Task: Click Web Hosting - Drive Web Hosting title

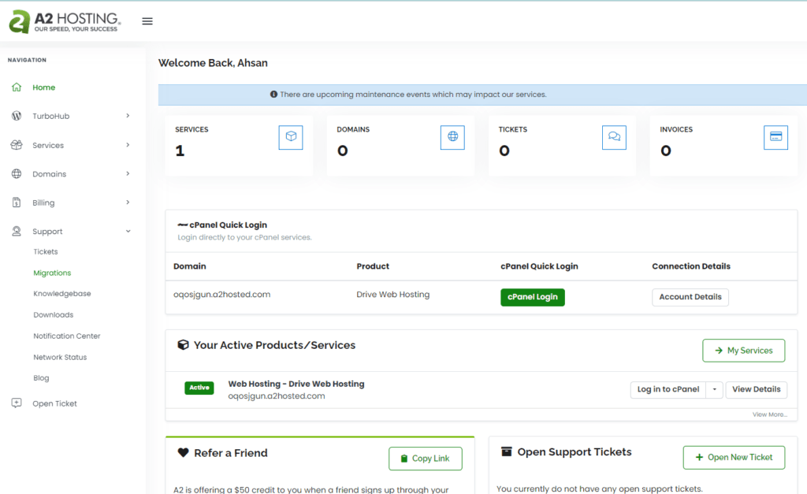Action: pyautogui.click(x=296, y=384)
